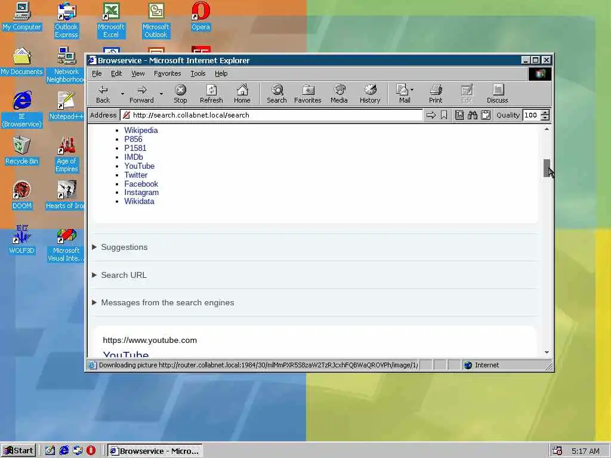Open the Favorites menu
This screenshot has height=458, width=611.
(x=167, y=73)
